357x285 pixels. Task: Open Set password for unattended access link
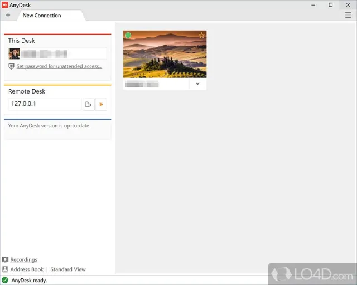click(x=59, y=66)
